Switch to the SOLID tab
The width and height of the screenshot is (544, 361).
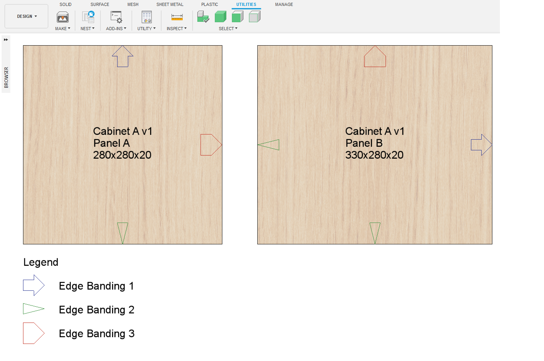(x=66, y=4)
